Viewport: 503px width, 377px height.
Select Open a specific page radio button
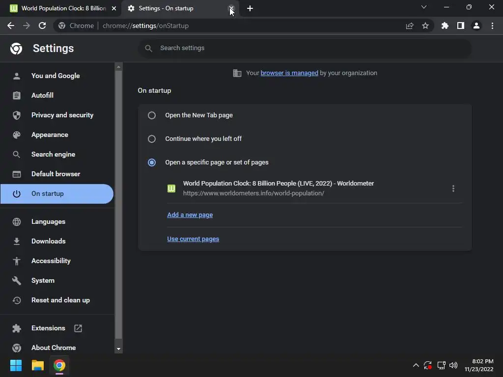(x=152, y=162)
